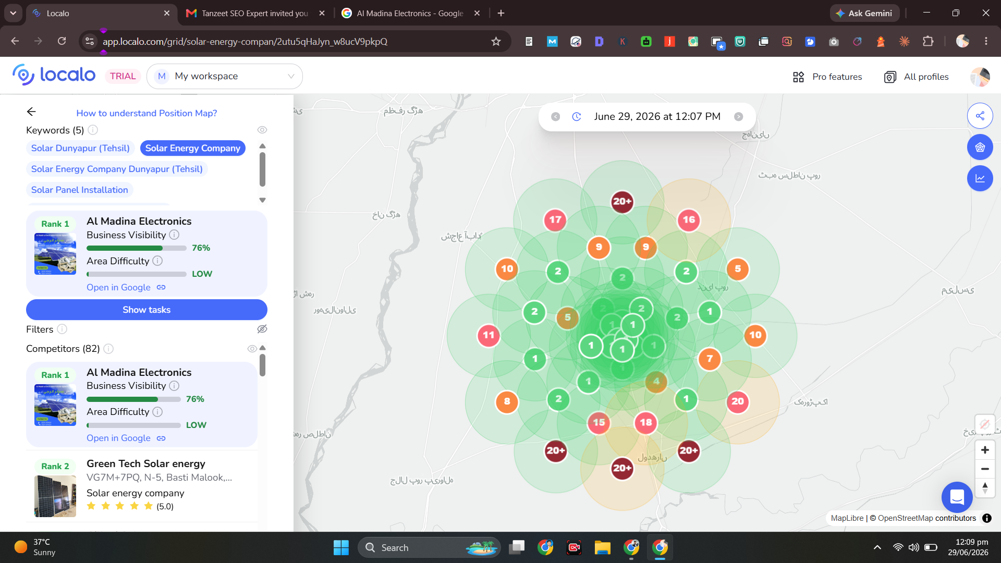Switch to the Localo browser tab
Viewport: 1001px width, 563px height.
tap(102, 14)
